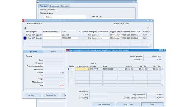
Task: Click the Line Total value 0.00
Action: 152,59
